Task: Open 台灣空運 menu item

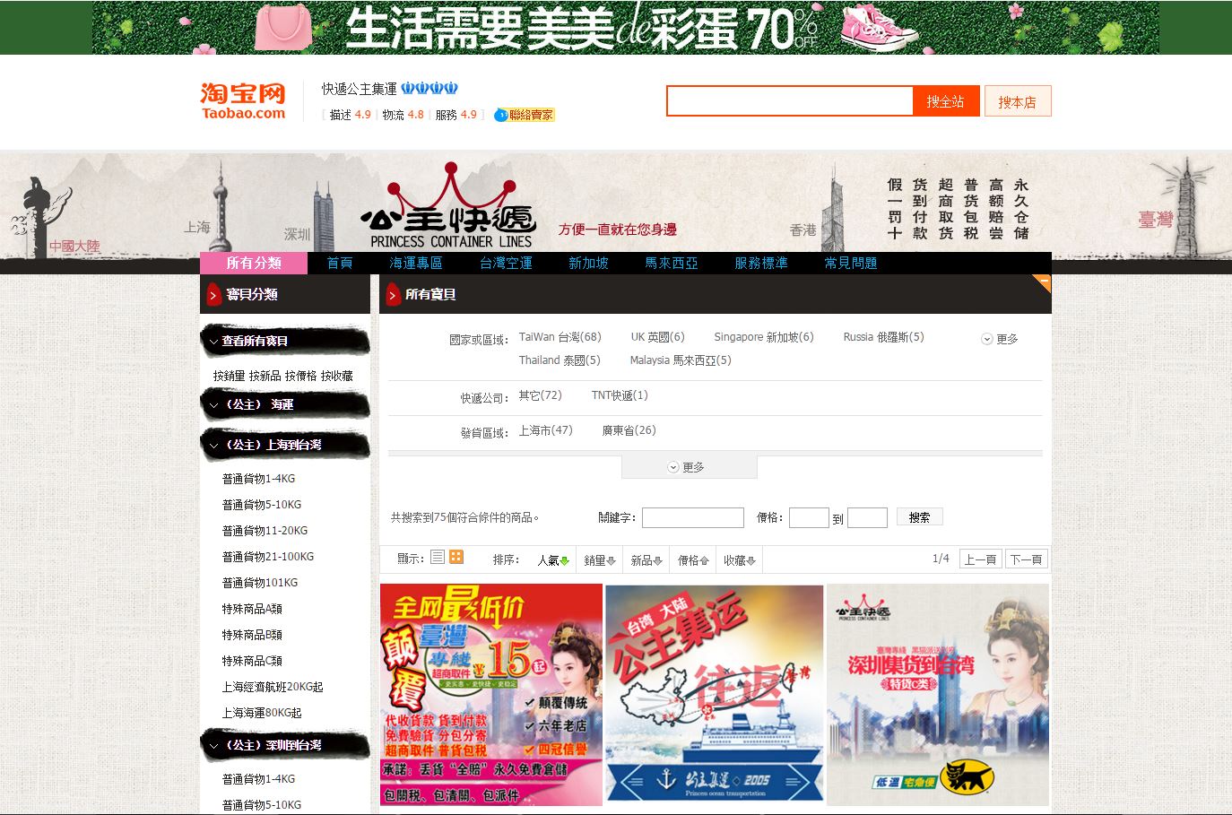Action: tap(506, 263)
